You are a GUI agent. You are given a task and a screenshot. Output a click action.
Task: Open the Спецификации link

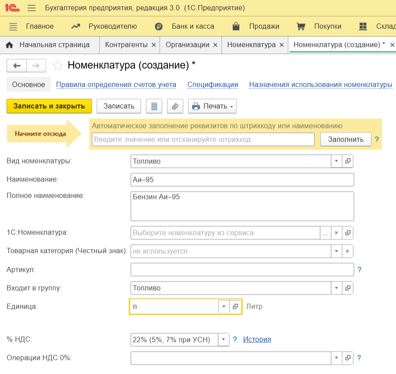213,85
